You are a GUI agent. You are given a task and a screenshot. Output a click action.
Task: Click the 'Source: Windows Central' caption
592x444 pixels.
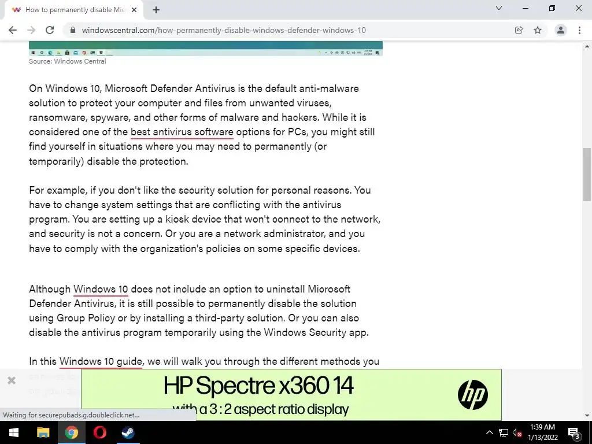(68, 61)
